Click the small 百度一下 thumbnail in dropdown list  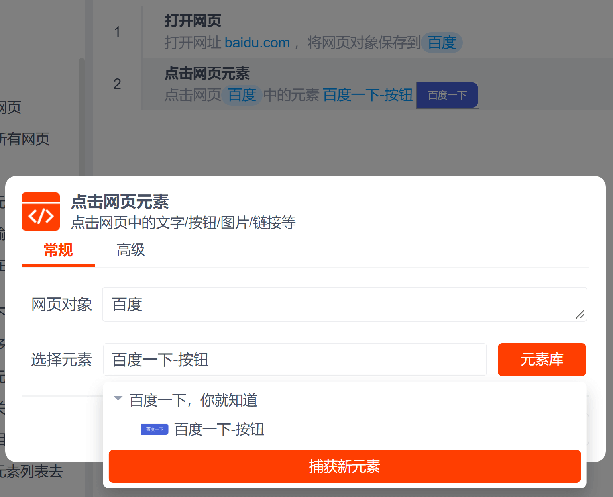[x=155, y=429]
